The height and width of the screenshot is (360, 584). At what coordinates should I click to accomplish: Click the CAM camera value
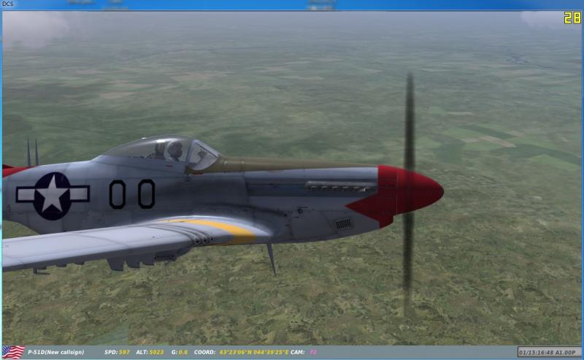click(x=302, y=352)
